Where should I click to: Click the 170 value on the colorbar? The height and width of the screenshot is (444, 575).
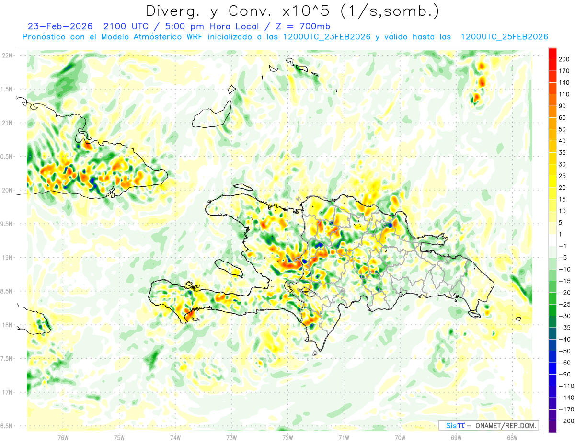pos(565,71)
